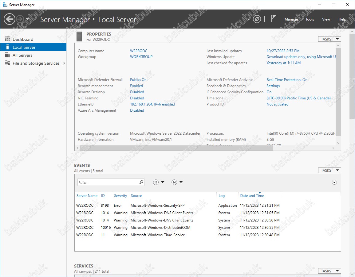Click the magnifier search icon in Events filter
The width and height of the screenshot is (355, 277).
tap(141, 182)
